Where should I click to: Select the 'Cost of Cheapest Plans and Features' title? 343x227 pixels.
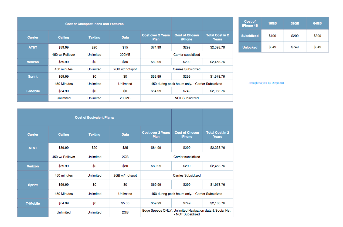tap(94, 24)
